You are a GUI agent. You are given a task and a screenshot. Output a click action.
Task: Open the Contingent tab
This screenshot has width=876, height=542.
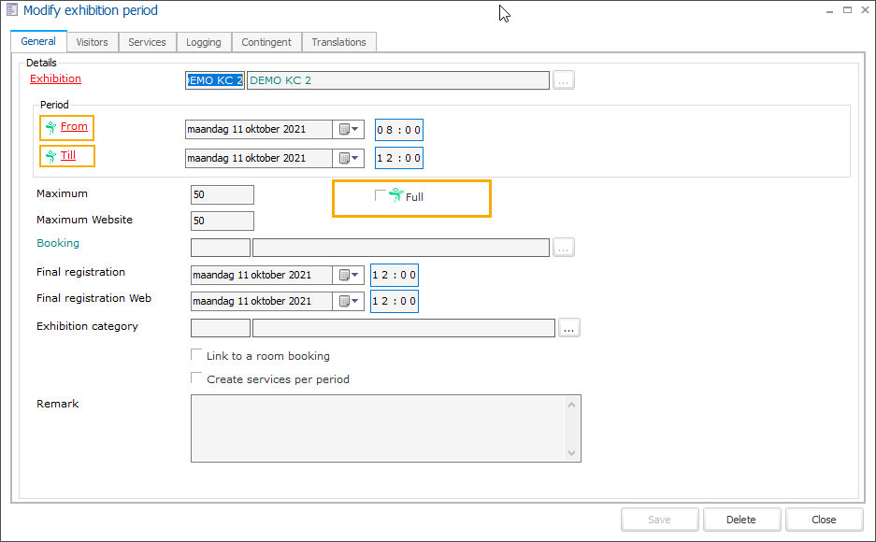(x=266, y=42)
